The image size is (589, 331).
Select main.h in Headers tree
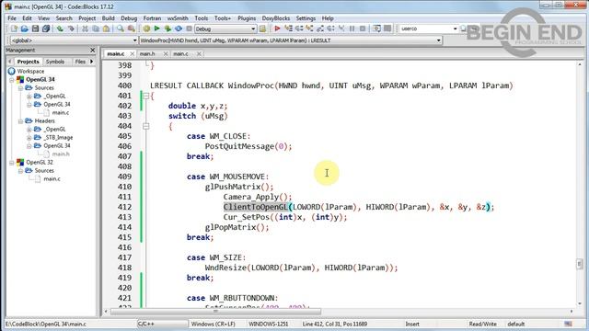click(x=61, y=154)
